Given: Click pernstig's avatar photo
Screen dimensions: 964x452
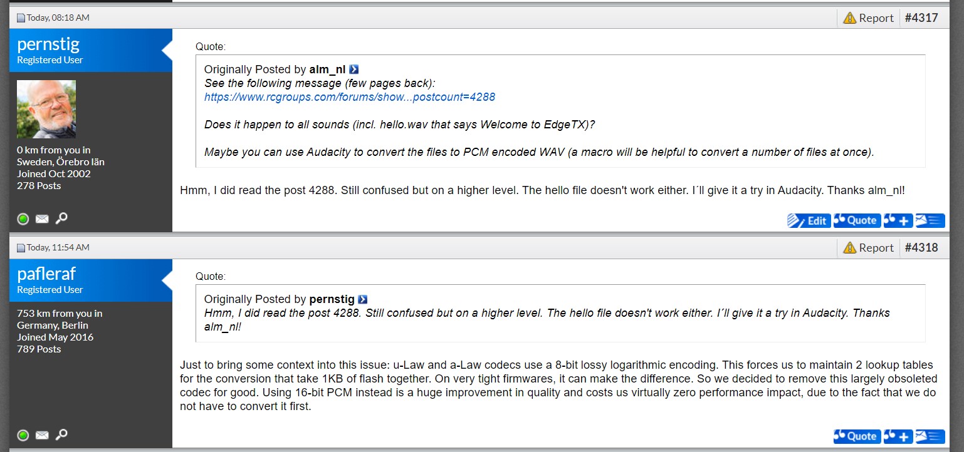Looking at the screenshot, I should 46,109.
